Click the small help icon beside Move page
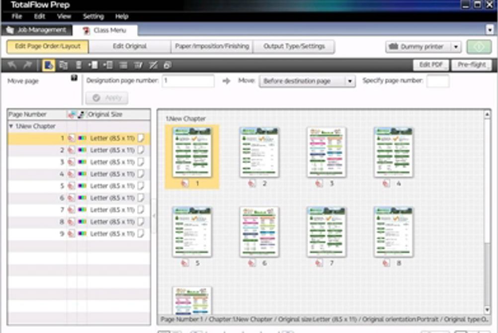The image size is (498, 333). click(74, 78)
